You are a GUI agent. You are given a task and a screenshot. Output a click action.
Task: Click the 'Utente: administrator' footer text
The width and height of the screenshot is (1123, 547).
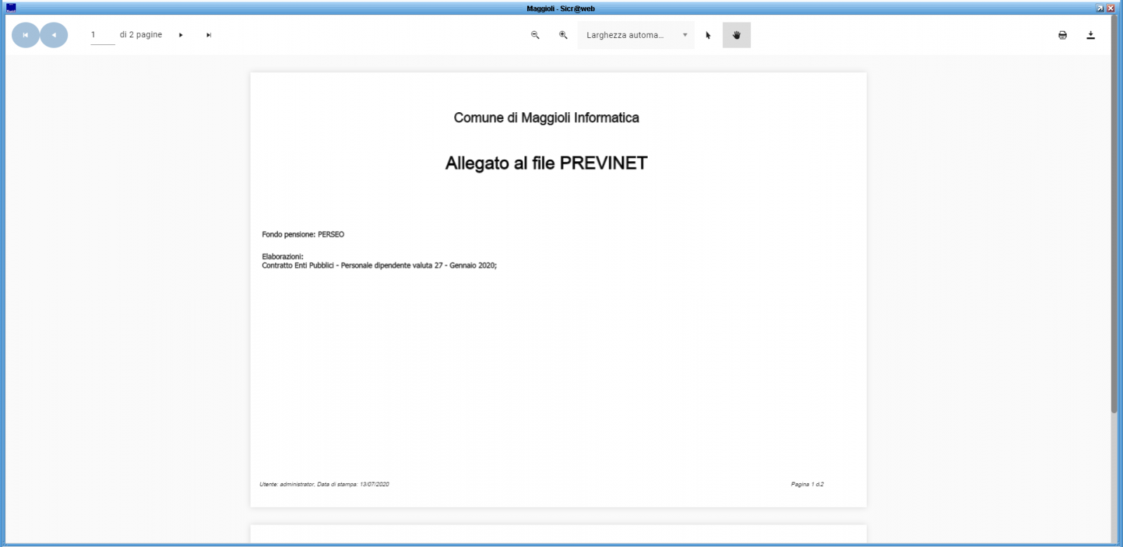[x=324, y=485]
